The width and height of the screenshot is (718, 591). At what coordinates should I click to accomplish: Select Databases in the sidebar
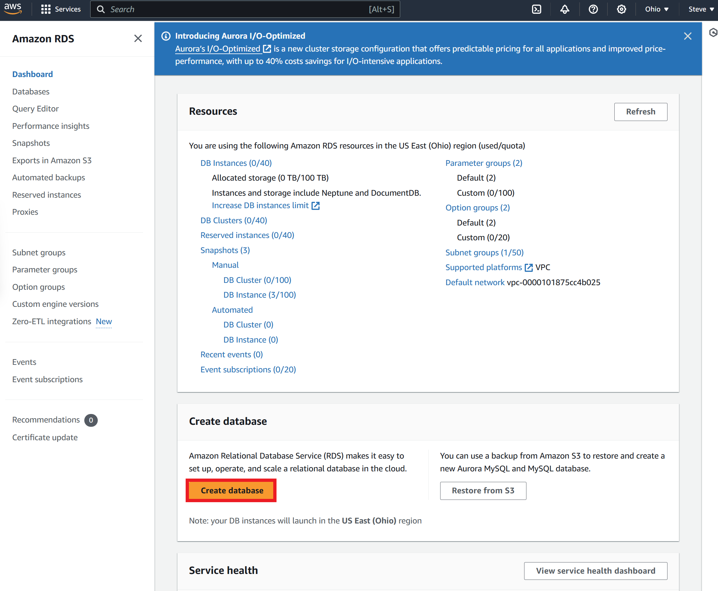point(31,91)
